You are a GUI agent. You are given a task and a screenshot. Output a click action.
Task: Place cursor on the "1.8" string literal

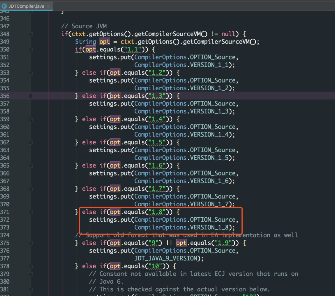pyautogui.click(x=157, y=212)
